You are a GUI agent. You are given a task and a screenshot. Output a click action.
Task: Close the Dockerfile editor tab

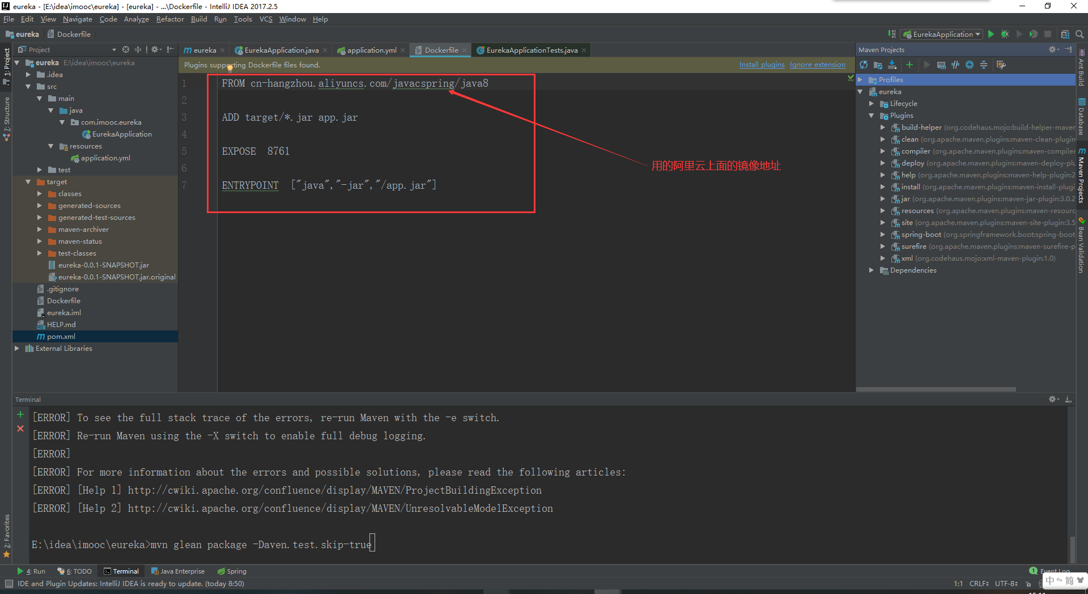[x=464, y=50]
